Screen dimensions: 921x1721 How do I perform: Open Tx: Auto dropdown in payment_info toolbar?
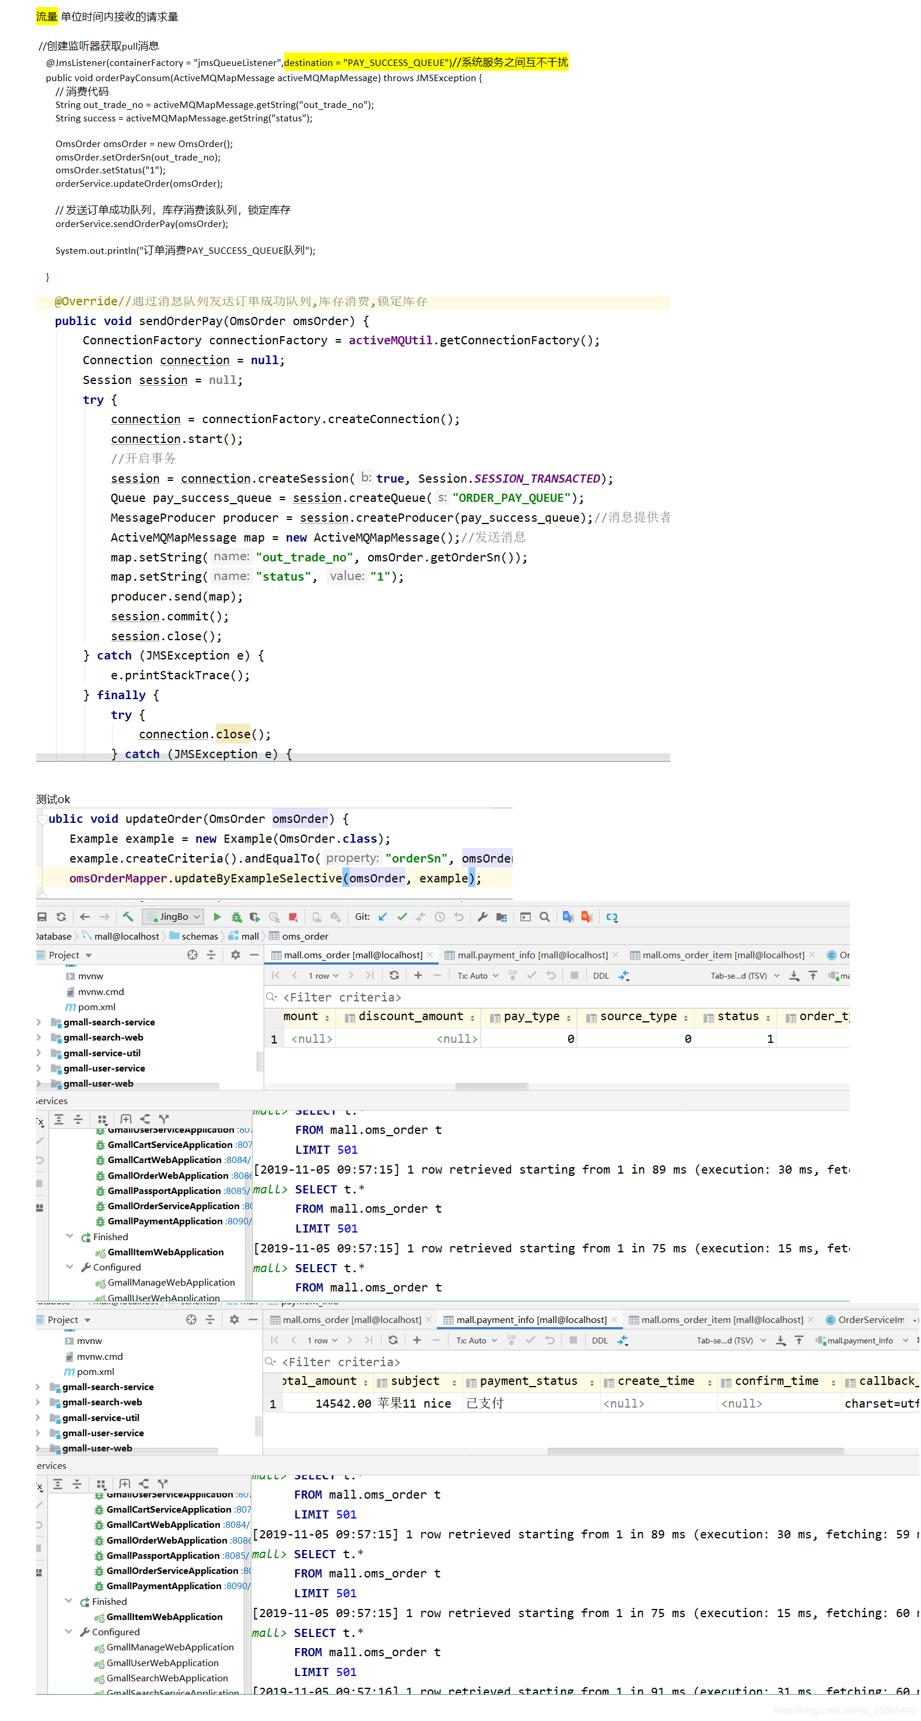coord(476,1340)
